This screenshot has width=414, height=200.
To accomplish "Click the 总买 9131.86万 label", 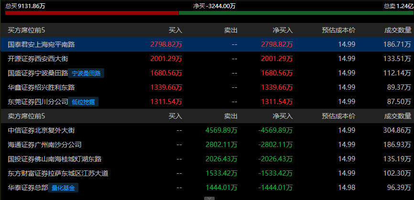I will [25, 6].
